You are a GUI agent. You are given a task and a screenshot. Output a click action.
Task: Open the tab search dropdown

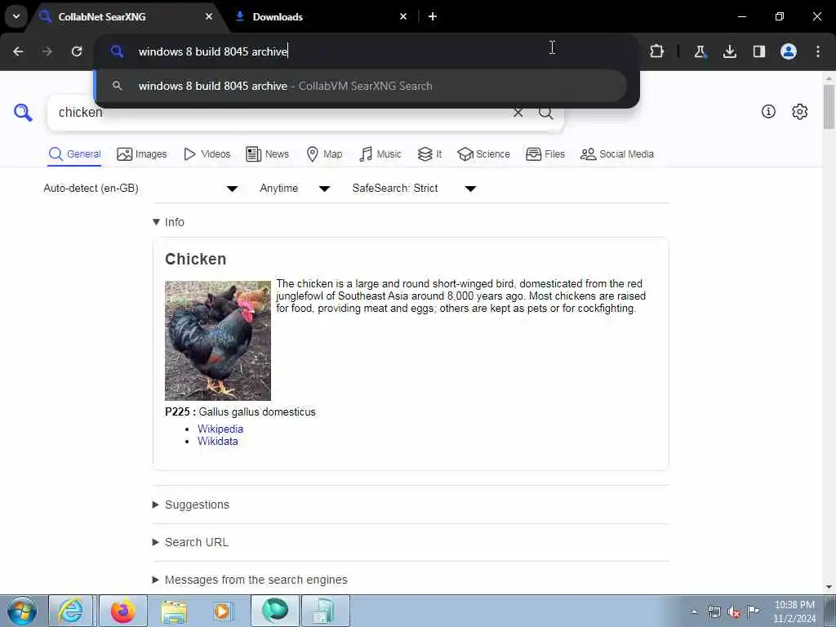[x=16, y=16]
